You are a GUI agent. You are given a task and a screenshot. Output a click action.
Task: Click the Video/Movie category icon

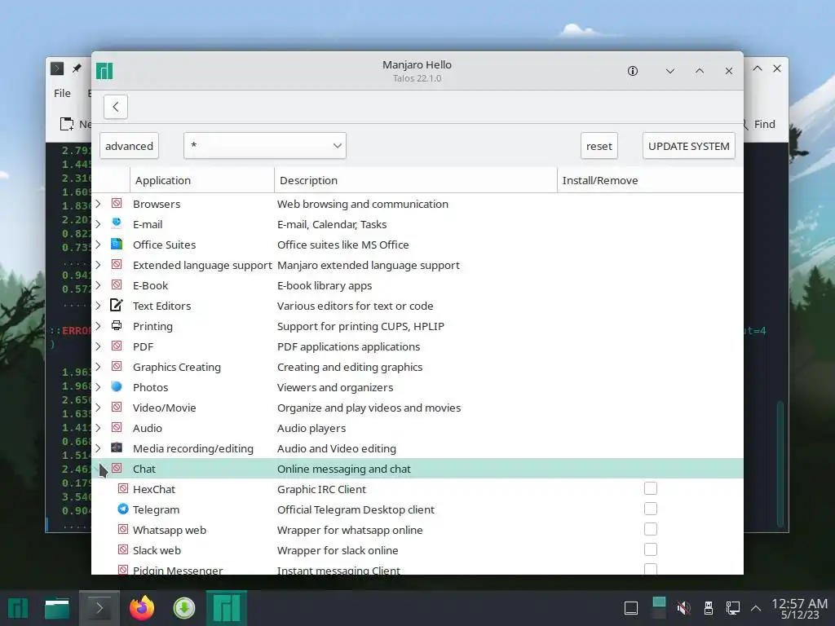pyautogui.click(x=117, y=407)
